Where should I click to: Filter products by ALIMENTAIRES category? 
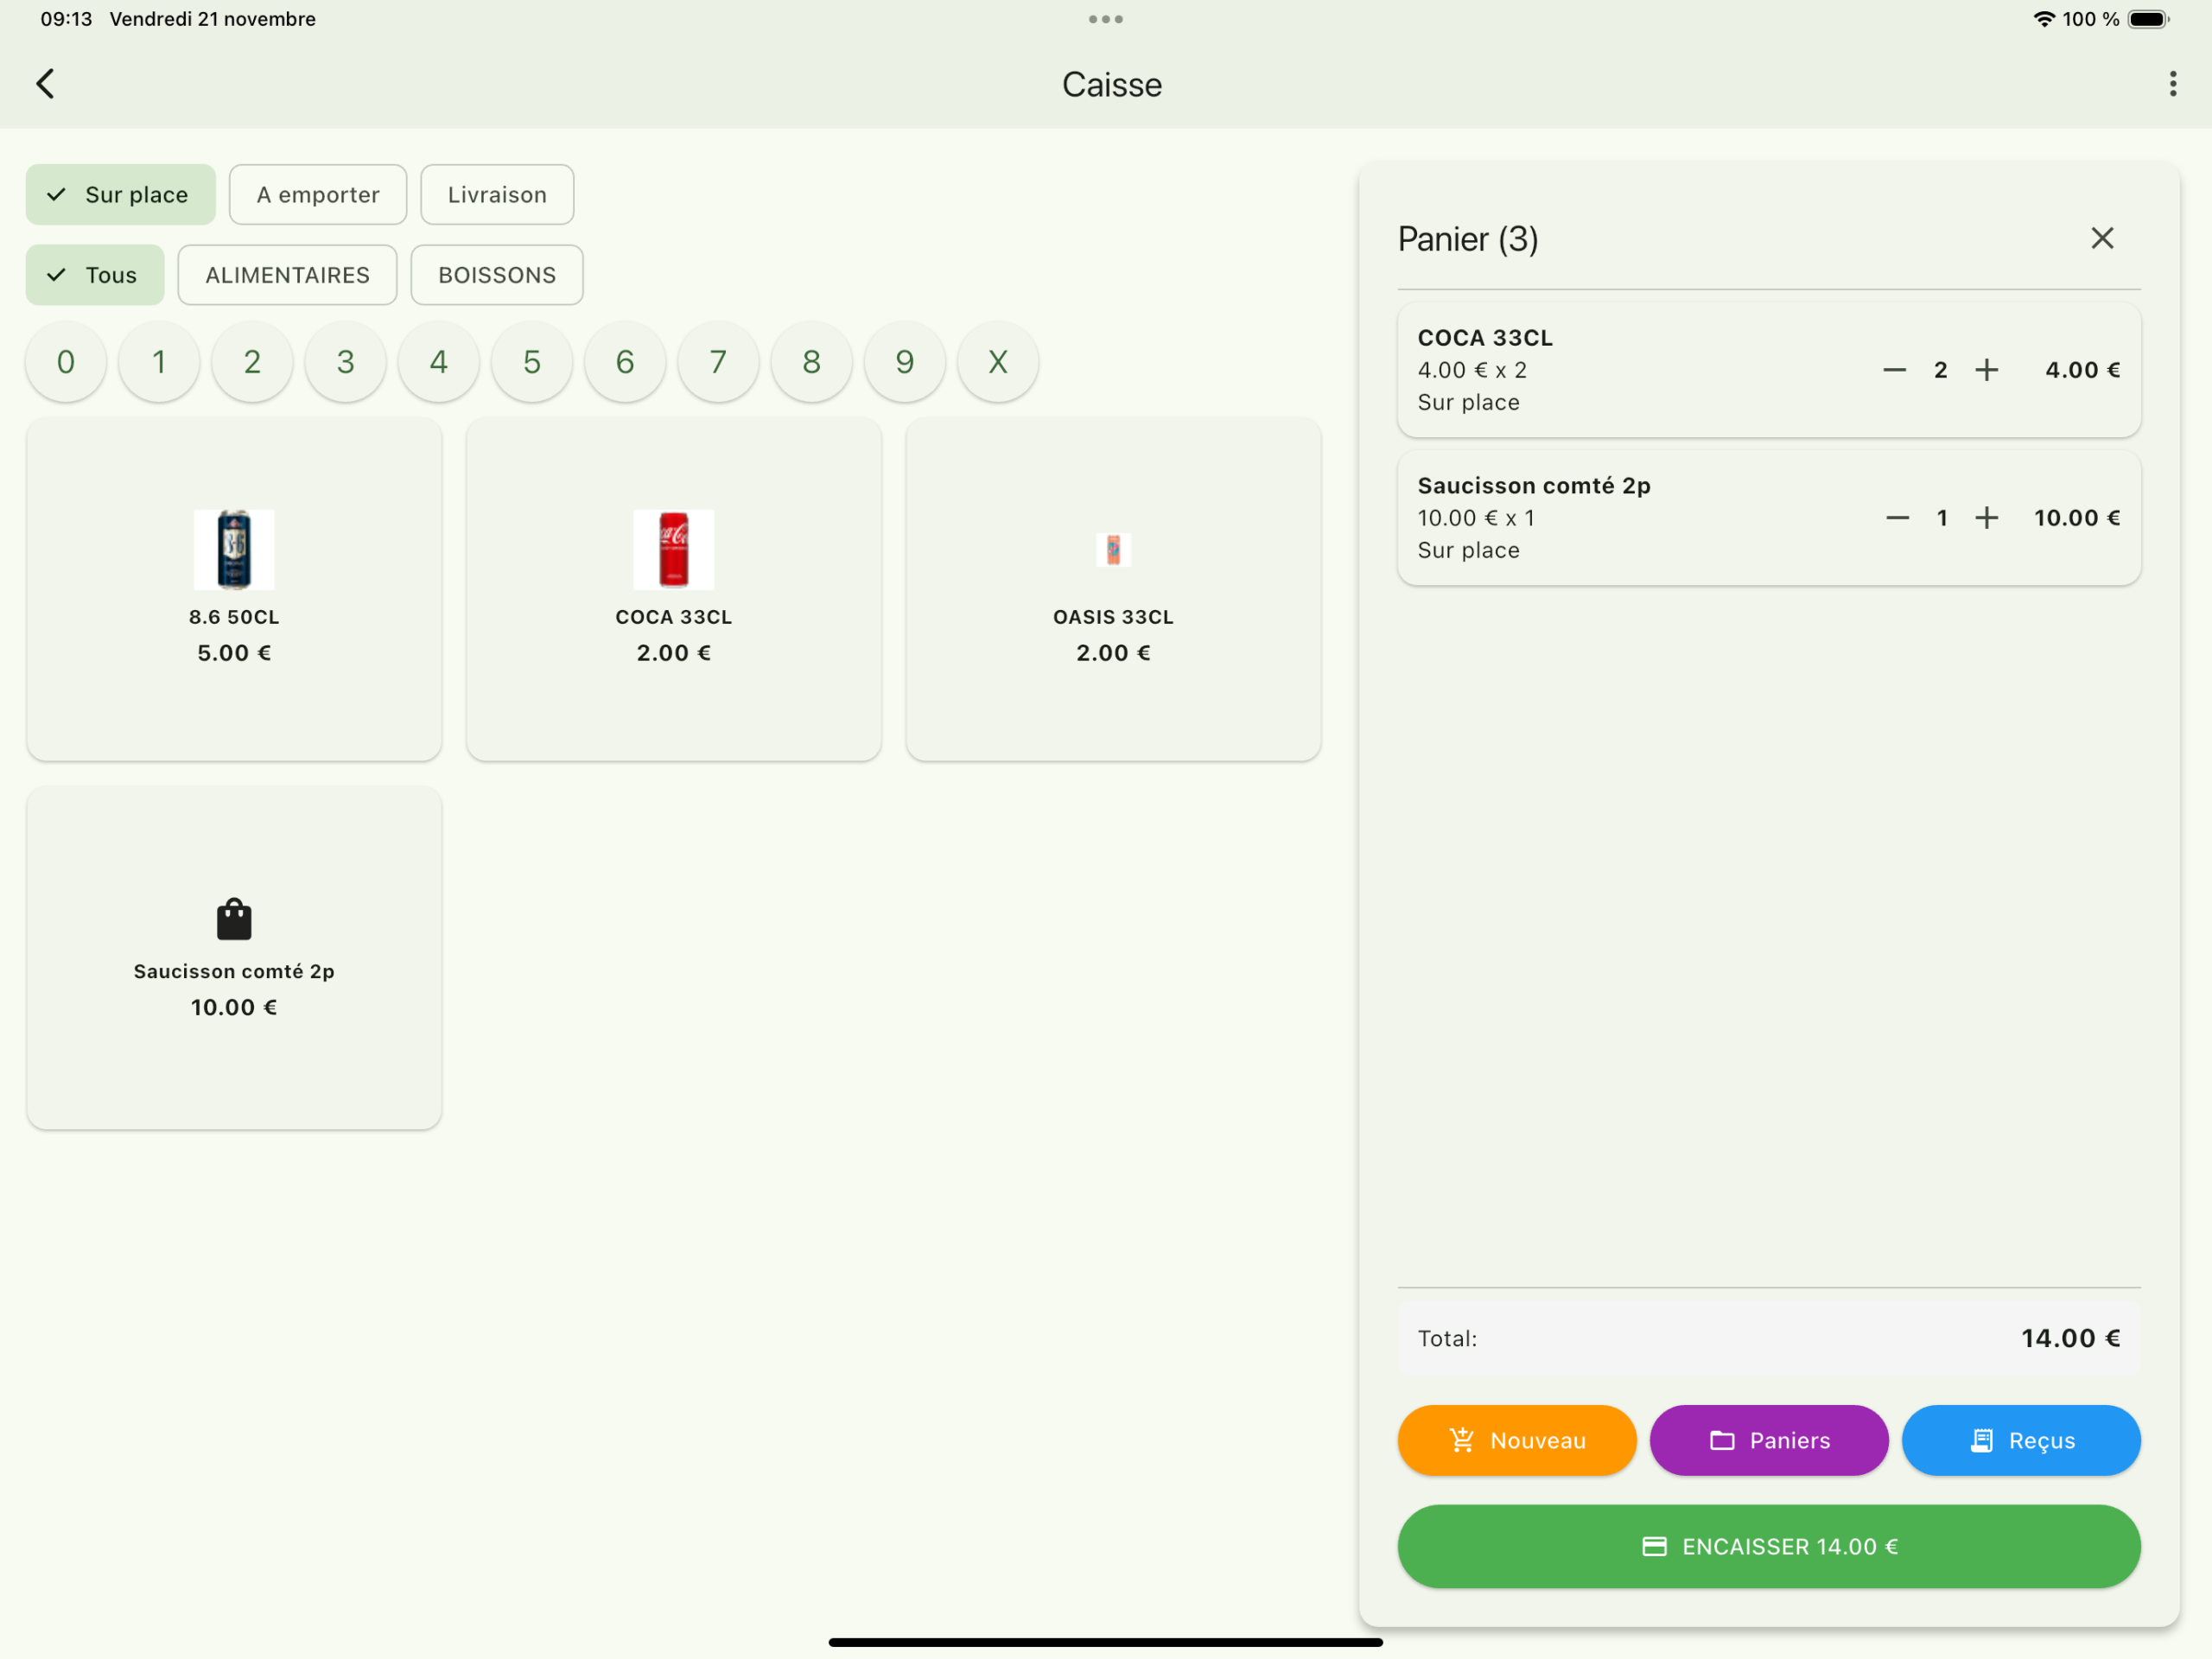tap(287, 275)
